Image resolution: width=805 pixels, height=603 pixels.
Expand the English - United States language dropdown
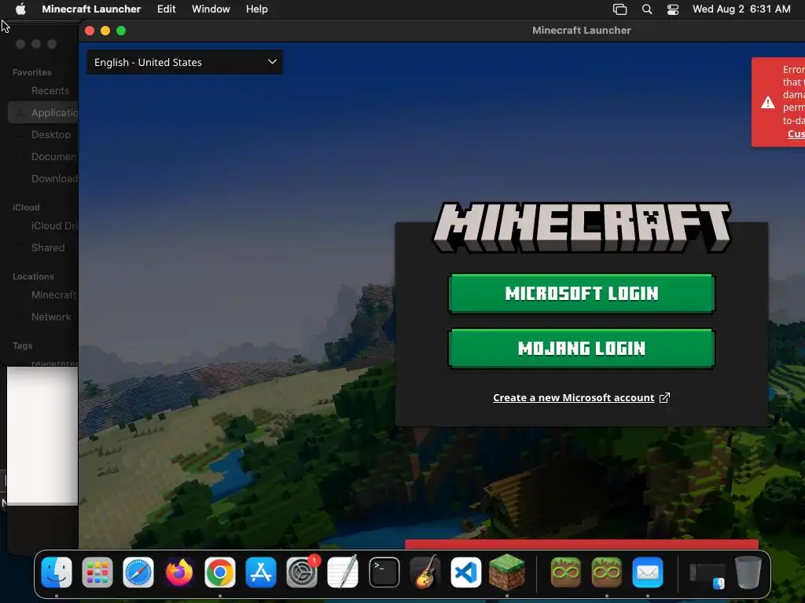click(x=185, y=62)
